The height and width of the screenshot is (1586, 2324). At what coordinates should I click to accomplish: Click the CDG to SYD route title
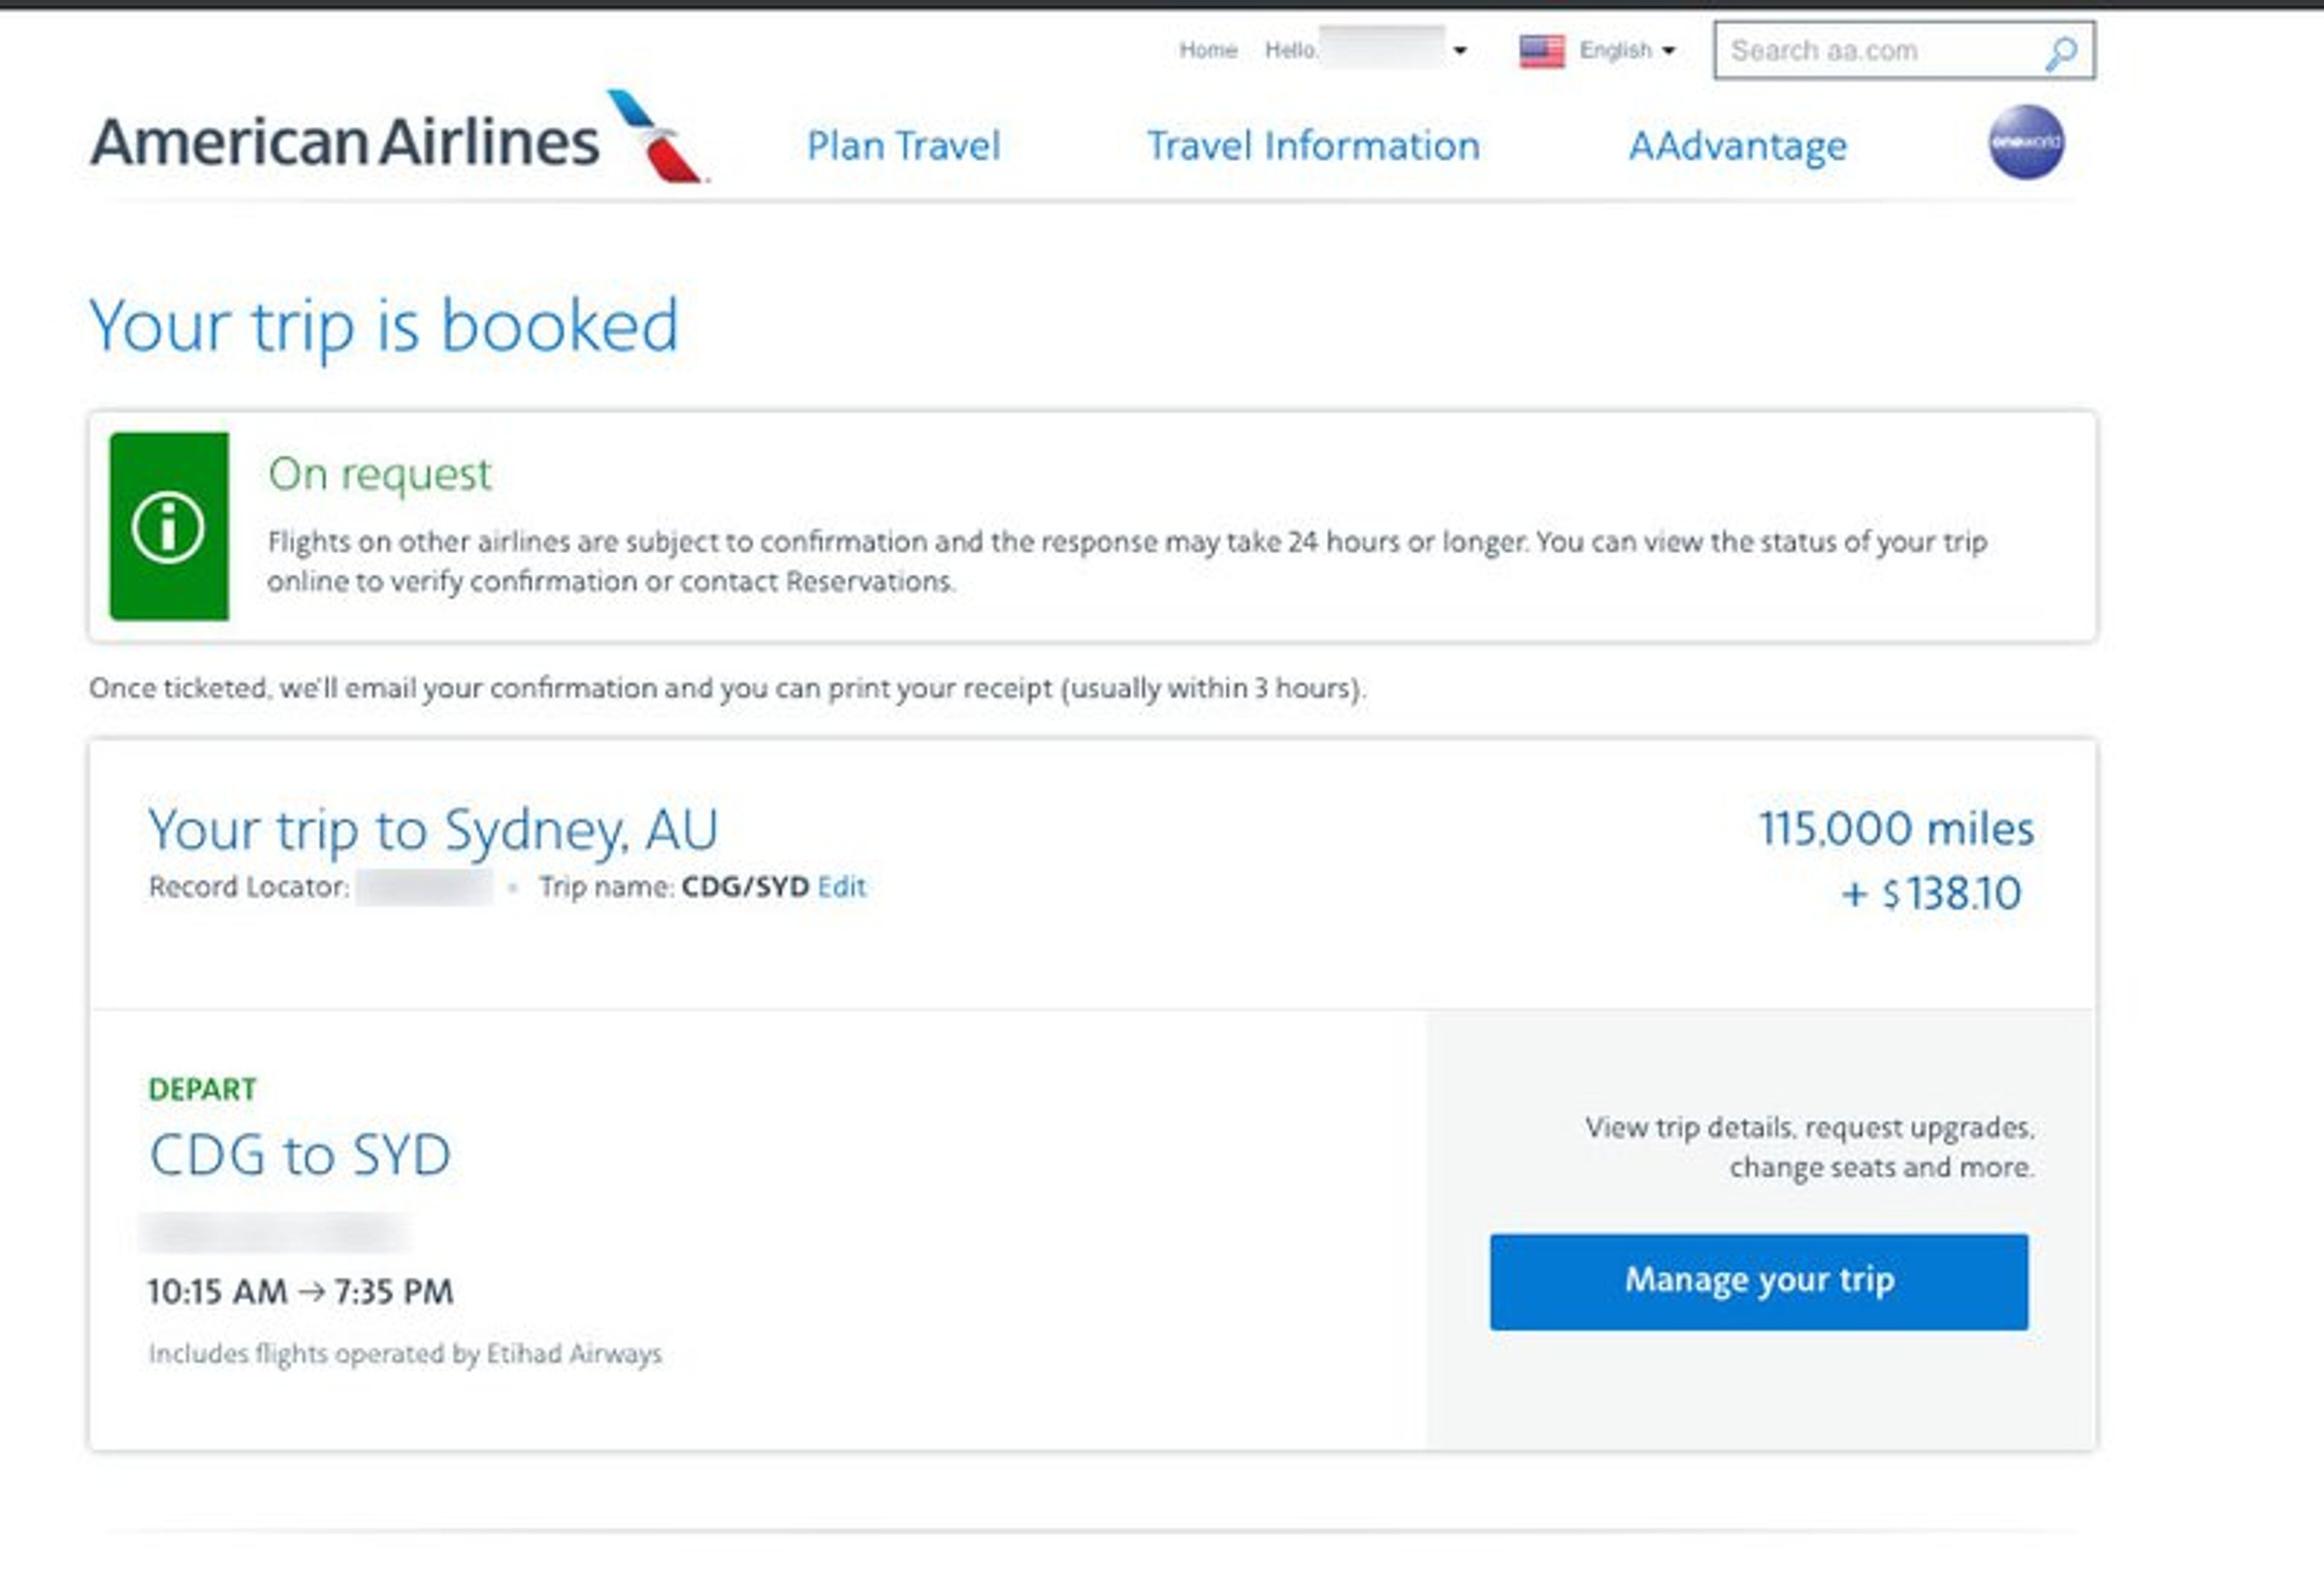pos(300,1155)
